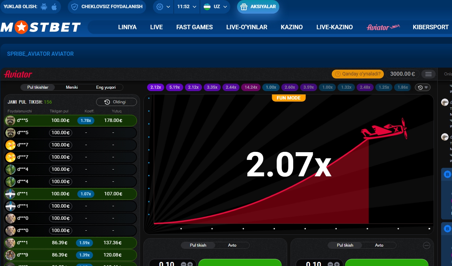
Task: Expand the settings gear dropdown
Action: [163, 7]
